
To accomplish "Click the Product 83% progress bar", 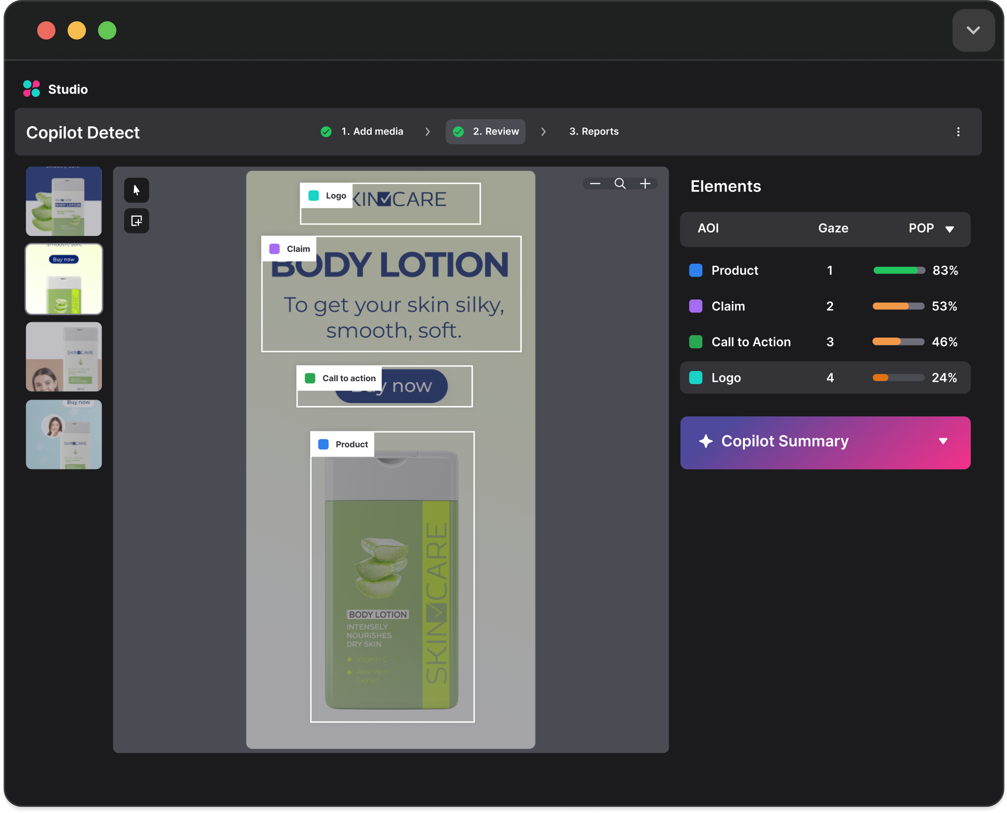I will 898,270.
